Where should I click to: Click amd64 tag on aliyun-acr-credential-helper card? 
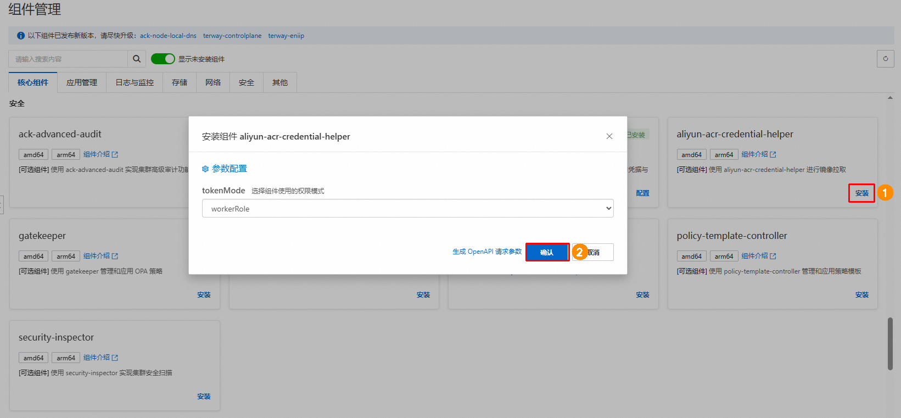point(692,155)
